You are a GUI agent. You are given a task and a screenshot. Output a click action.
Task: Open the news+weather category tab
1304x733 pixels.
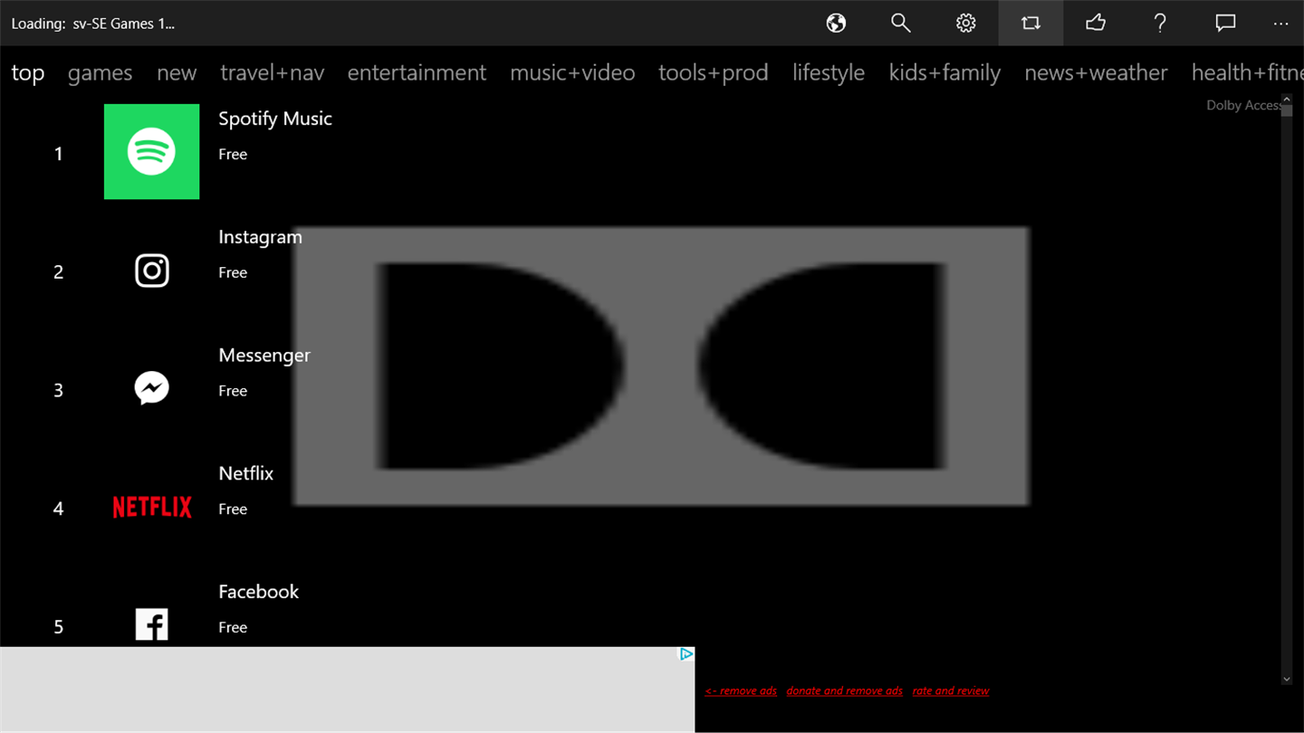[x=1096, y=73]
